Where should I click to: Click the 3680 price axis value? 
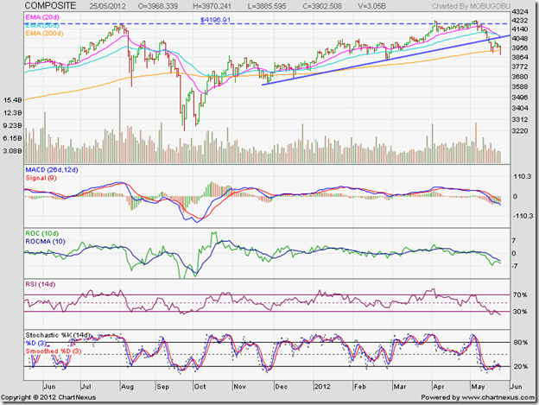click(519, 77)
